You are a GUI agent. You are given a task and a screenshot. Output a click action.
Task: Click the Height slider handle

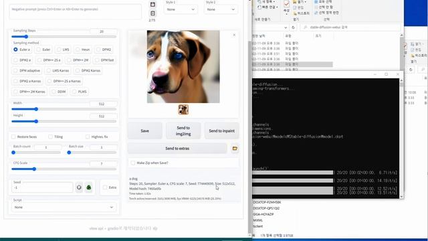(36, 121)
